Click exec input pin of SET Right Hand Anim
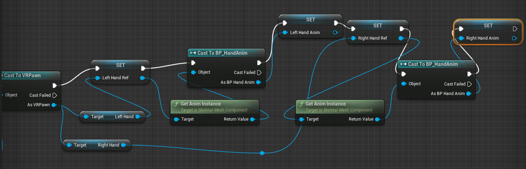The width and height of the screenshot is (526, 169). (x=461, y=29)
